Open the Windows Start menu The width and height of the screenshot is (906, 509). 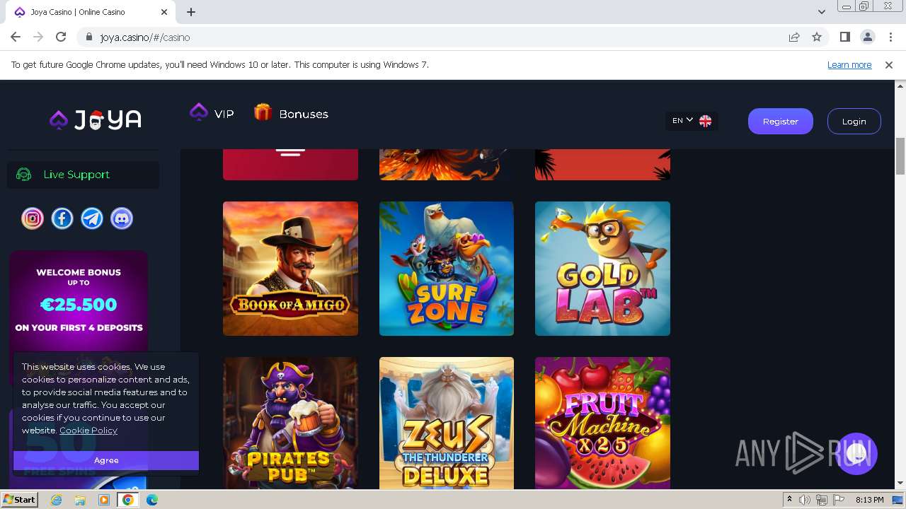click(19, 500)
